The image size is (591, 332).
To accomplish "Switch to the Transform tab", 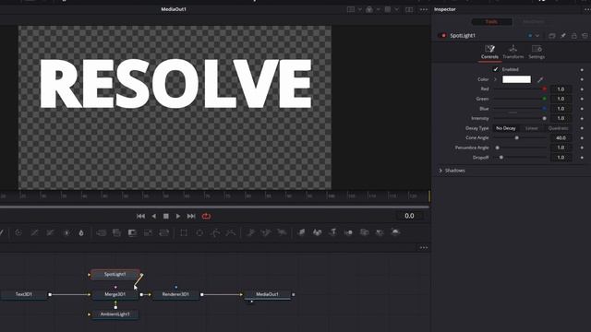I will tap(513, 52).
